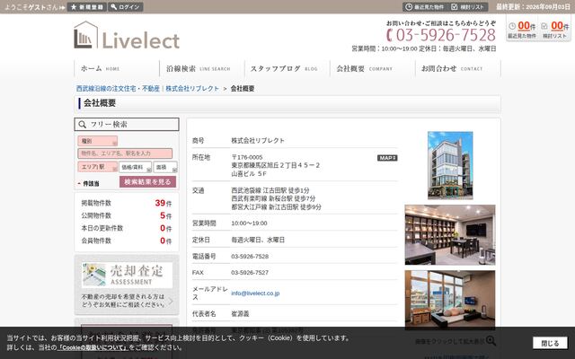Click the 新規登録 star button
Screen dimensions: 575x359
click(x=87, y=7)
